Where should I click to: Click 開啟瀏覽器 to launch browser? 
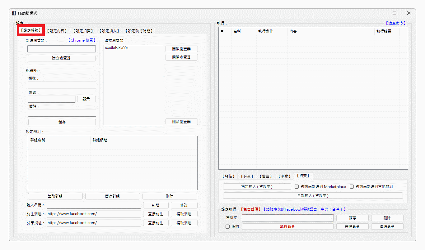tap(181, 49)
